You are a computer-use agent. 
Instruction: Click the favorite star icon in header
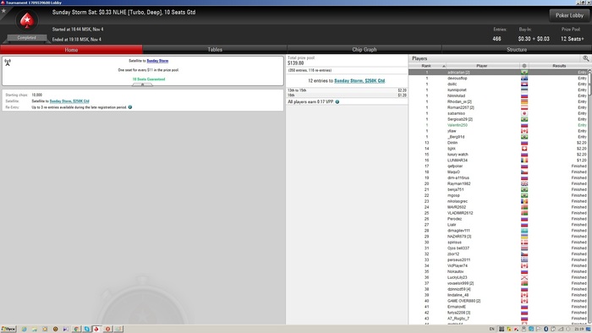(3, 11)
